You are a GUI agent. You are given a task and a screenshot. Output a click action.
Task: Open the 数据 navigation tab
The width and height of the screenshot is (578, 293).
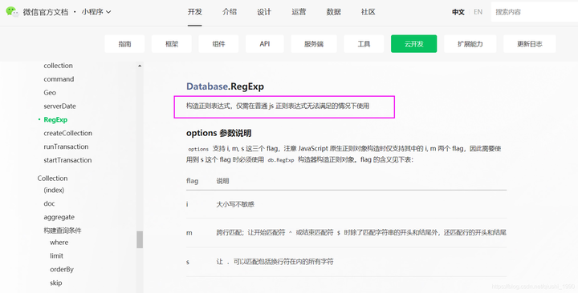coord(333,12)
